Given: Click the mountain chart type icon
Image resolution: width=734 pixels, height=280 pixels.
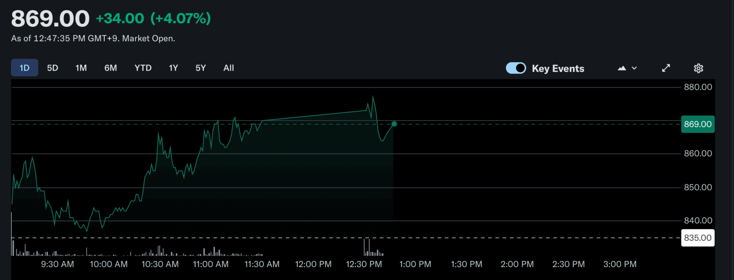Looking at the screenshot, I should [622, 68].
